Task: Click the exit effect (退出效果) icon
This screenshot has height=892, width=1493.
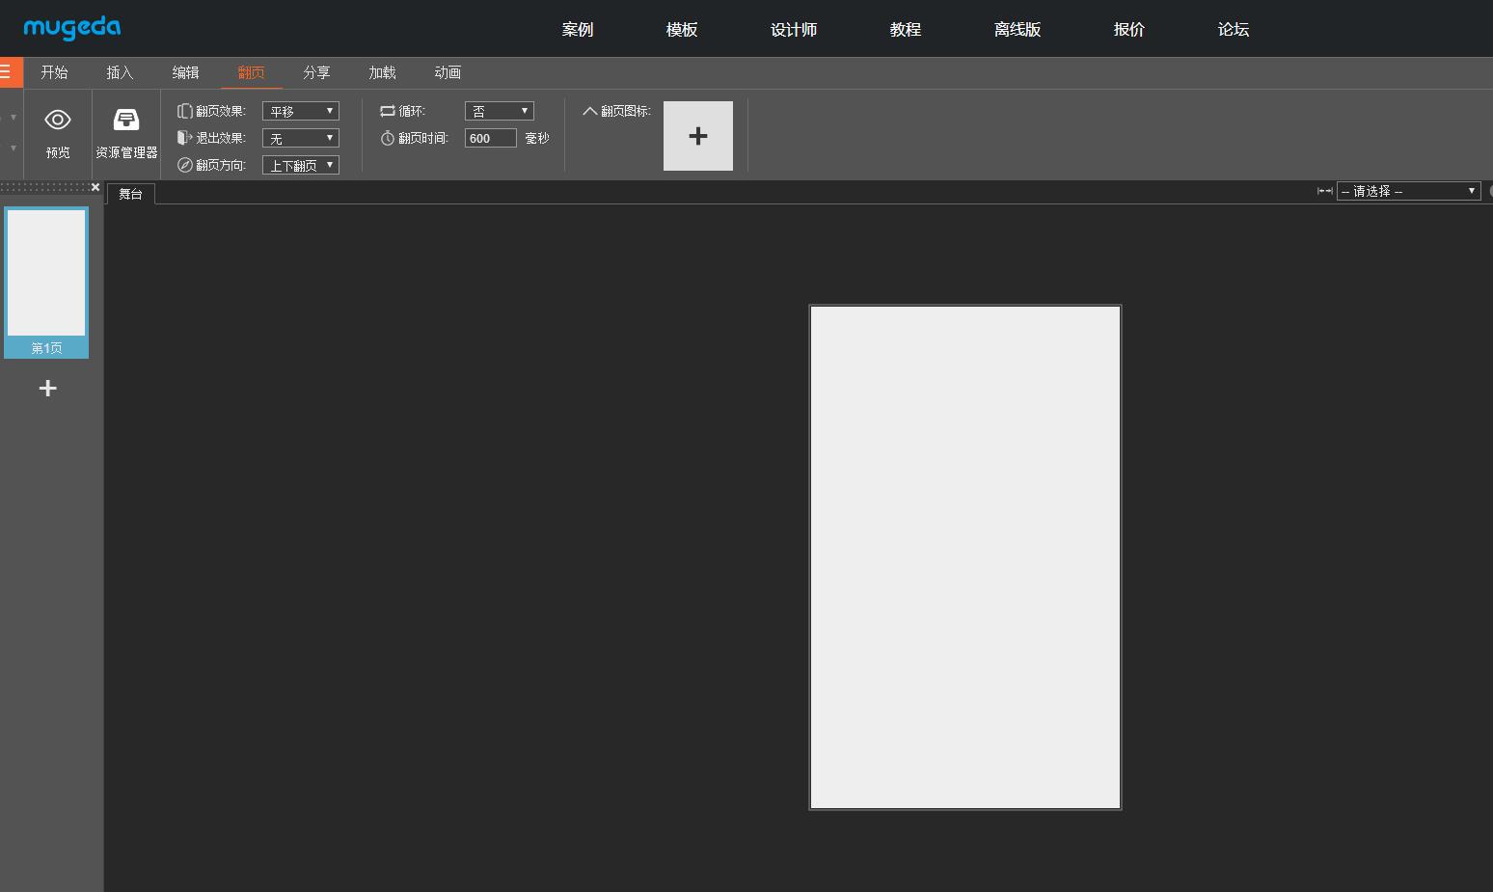Action: pyautogui.click(x=184, y=138)
